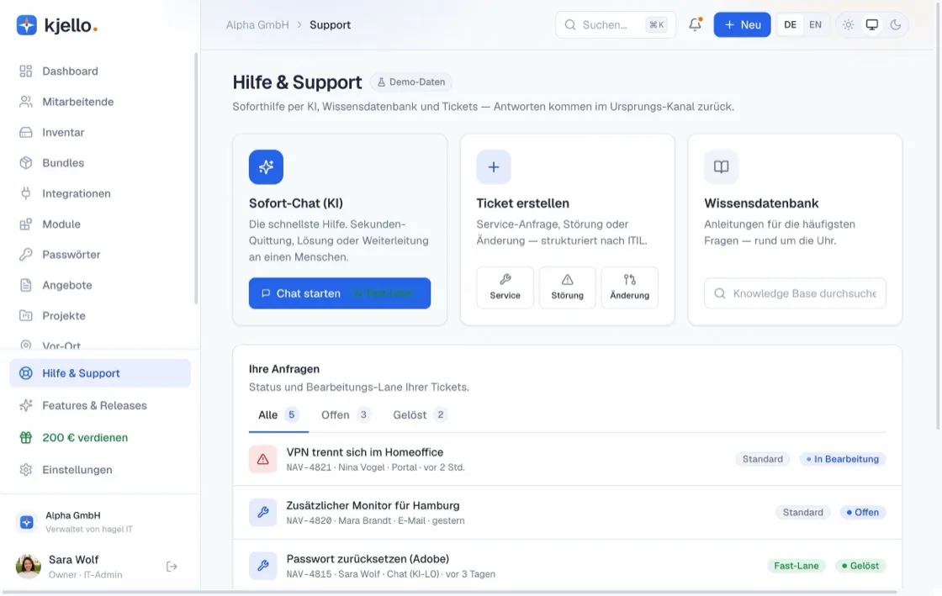The image size is (942, 596).
Task: Create a Störung ticket
Action: [x=567, y=287]
